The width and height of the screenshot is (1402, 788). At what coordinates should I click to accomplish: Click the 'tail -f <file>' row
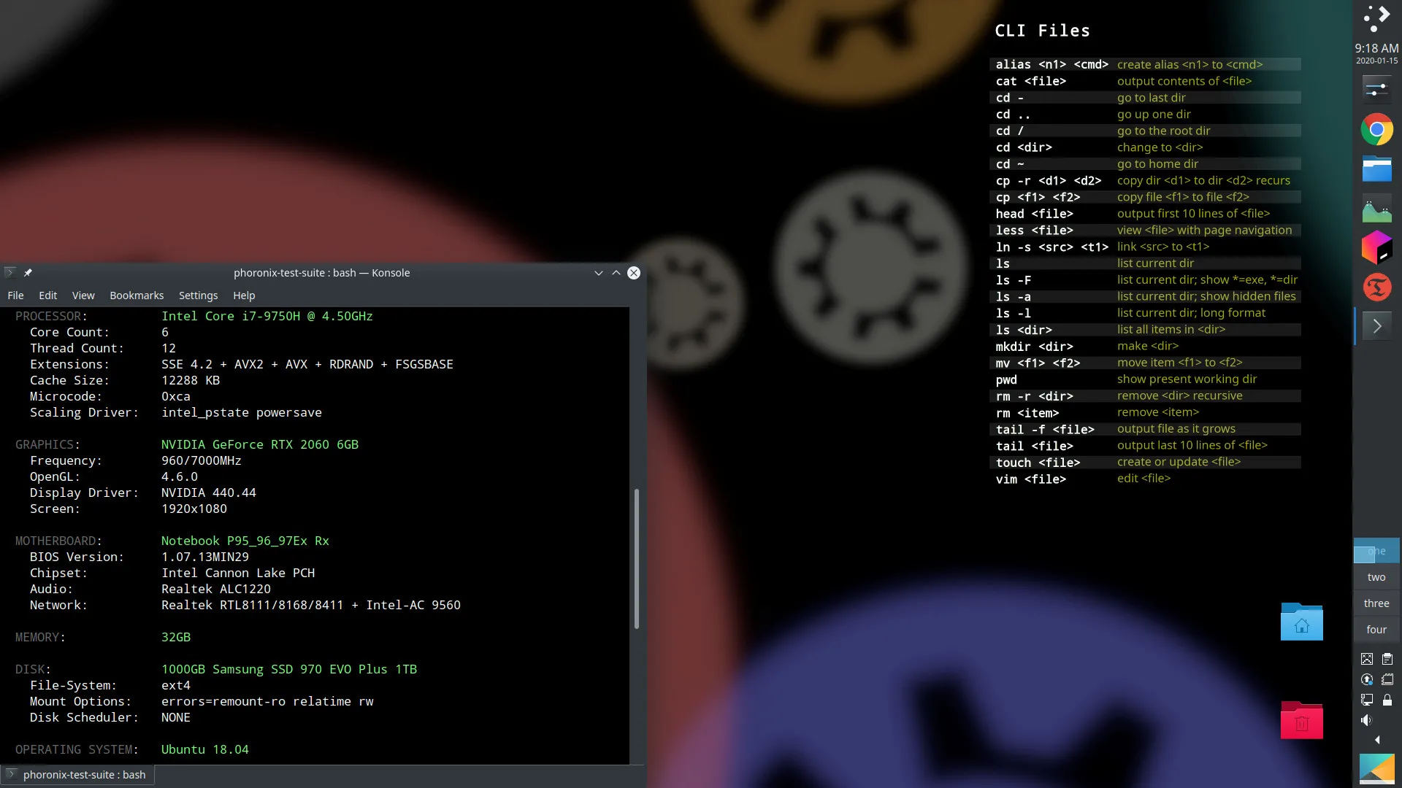(1145, 429)
